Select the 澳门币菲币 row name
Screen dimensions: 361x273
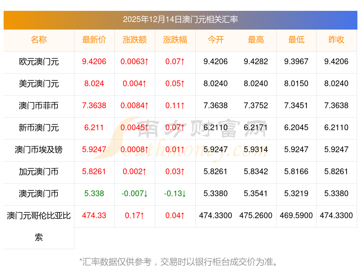tap(39, 106)
